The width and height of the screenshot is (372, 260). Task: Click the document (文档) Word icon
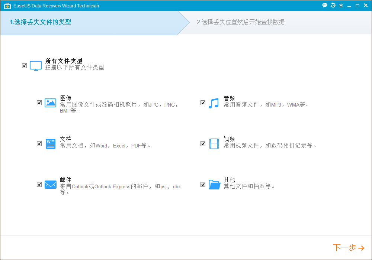(x=50, y=144)
